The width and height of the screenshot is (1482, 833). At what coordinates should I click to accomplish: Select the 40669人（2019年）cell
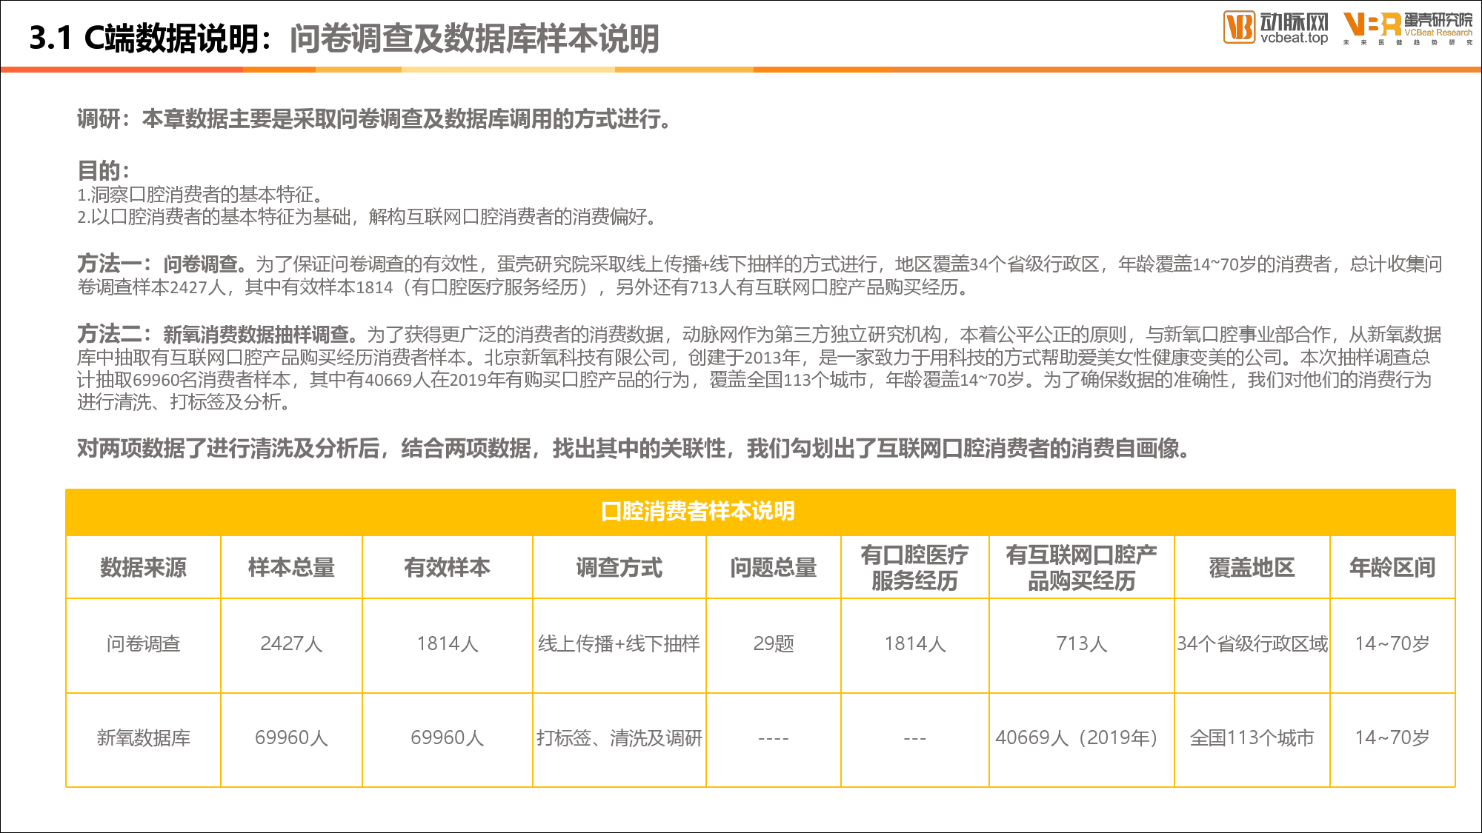coord(1080,738)
